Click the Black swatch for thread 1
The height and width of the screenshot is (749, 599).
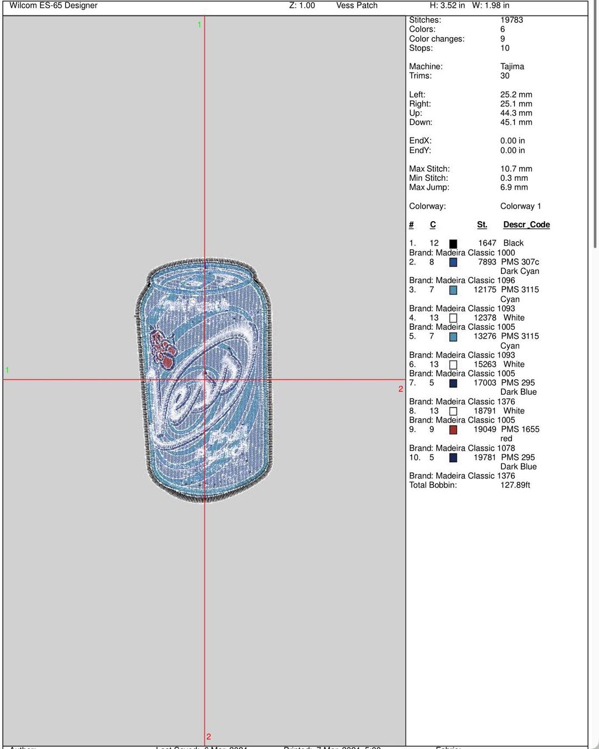454,243
